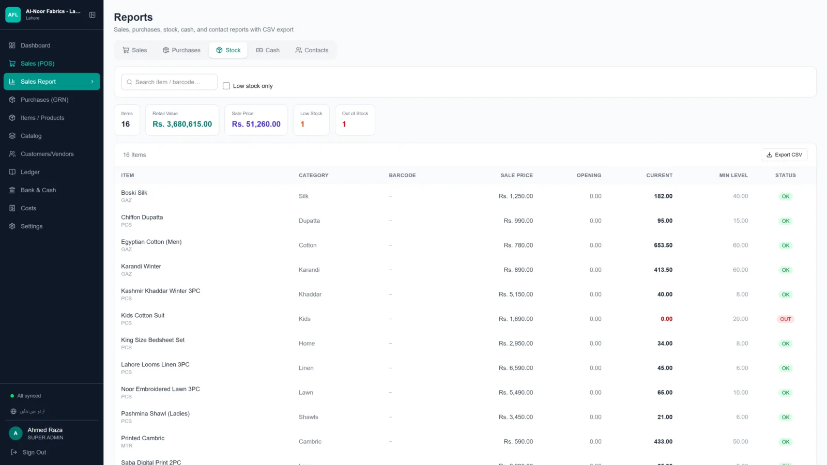Image resolution: width=827 pixels, height=465 pixels.
Task: Open the Costs page
Action: 52,208
